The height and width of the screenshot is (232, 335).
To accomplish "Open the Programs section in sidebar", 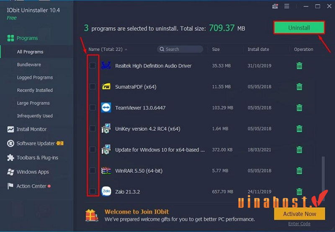I will 27,38.
